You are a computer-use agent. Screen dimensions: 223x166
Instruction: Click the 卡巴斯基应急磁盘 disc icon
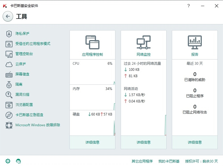pos(9,115)
